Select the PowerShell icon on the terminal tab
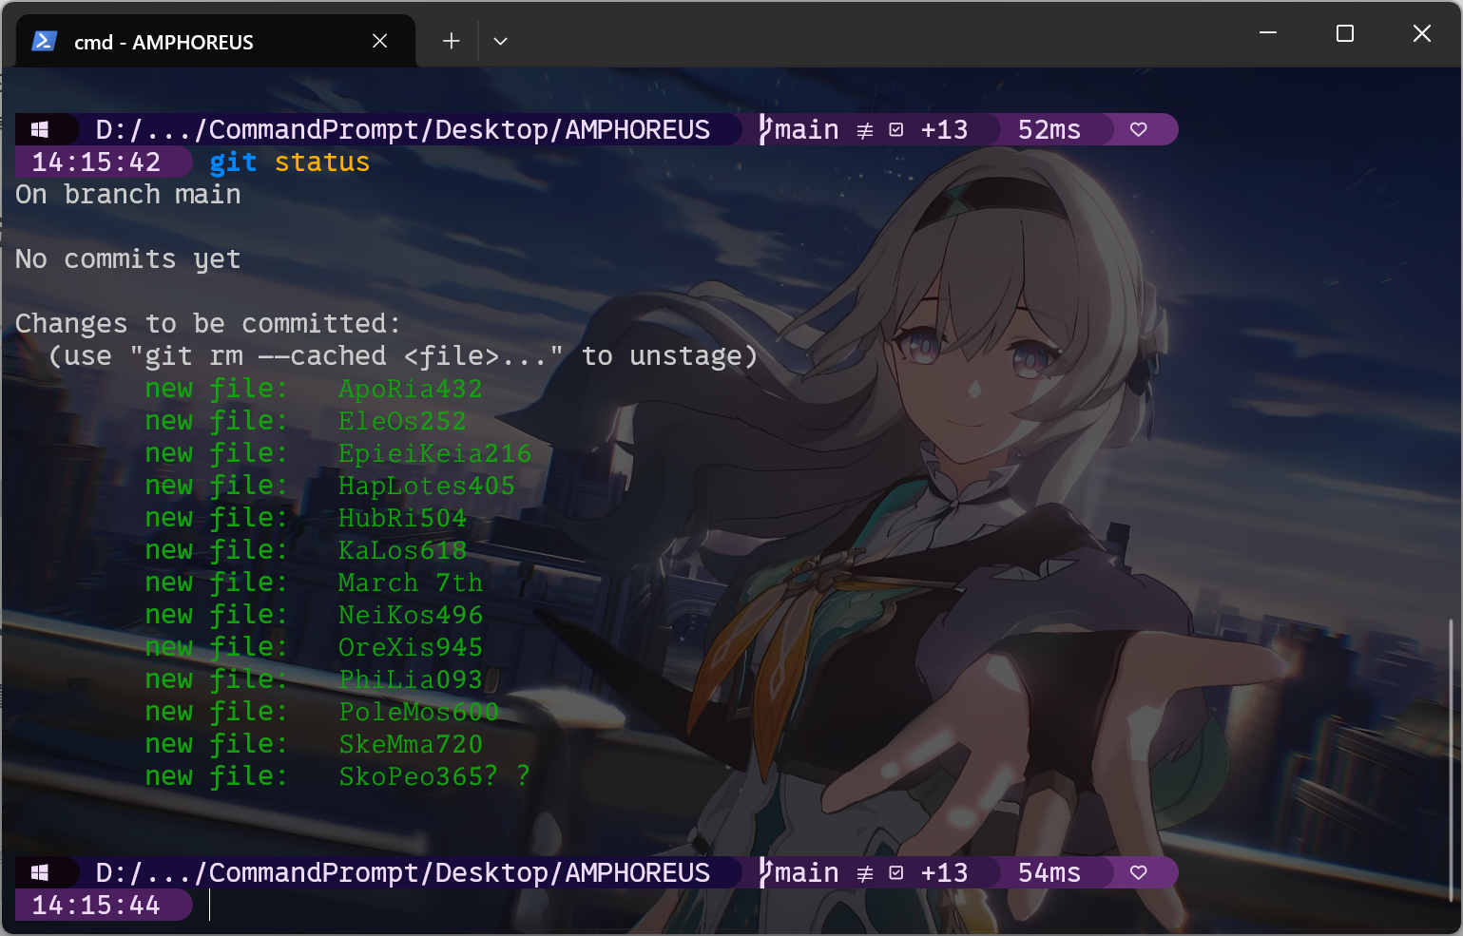 [x=45, y=41]
